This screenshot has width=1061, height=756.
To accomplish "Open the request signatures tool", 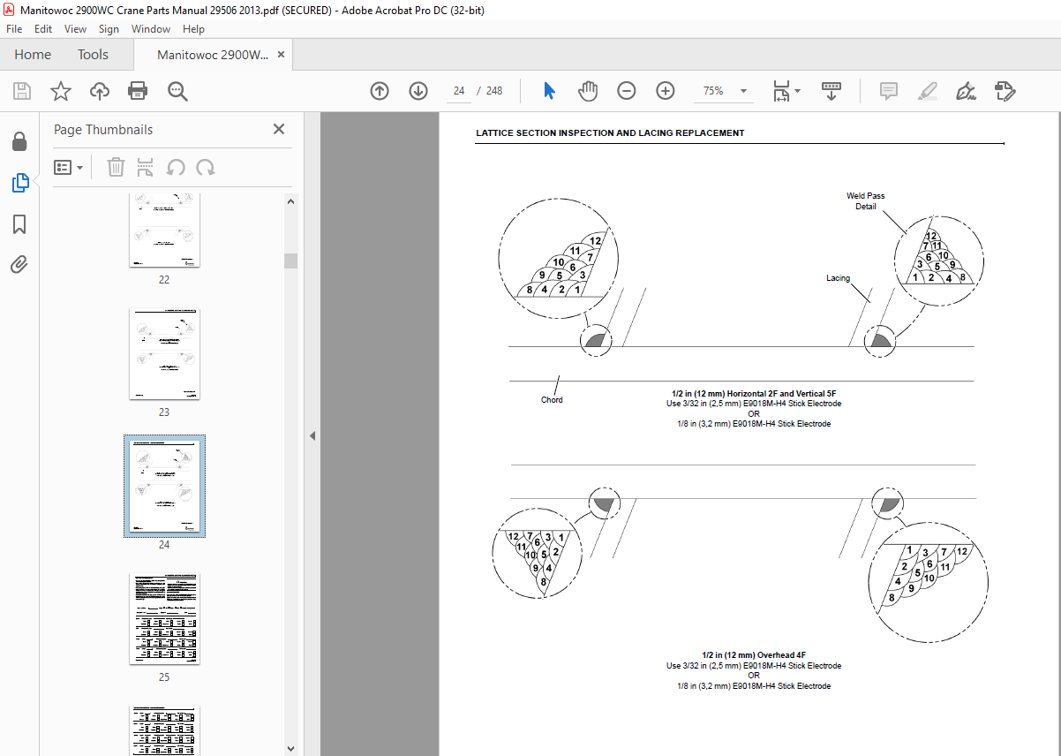I will click(x=1005, y=91).
